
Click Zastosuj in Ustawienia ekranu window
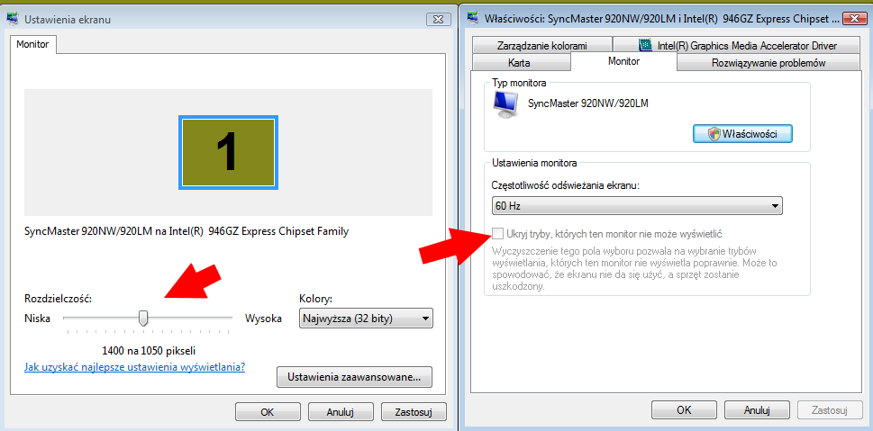[414, 412]
